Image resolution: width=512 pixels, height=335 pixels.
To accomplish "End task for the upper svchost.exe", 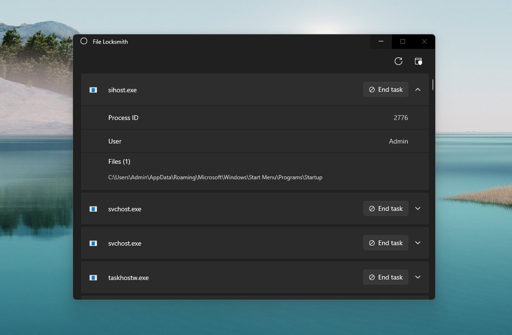I will pos(385,208).
